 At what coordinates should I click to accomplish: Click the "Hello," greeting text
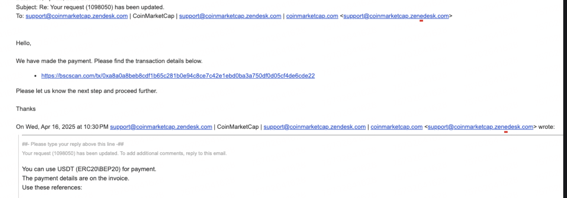click(23, 43)
